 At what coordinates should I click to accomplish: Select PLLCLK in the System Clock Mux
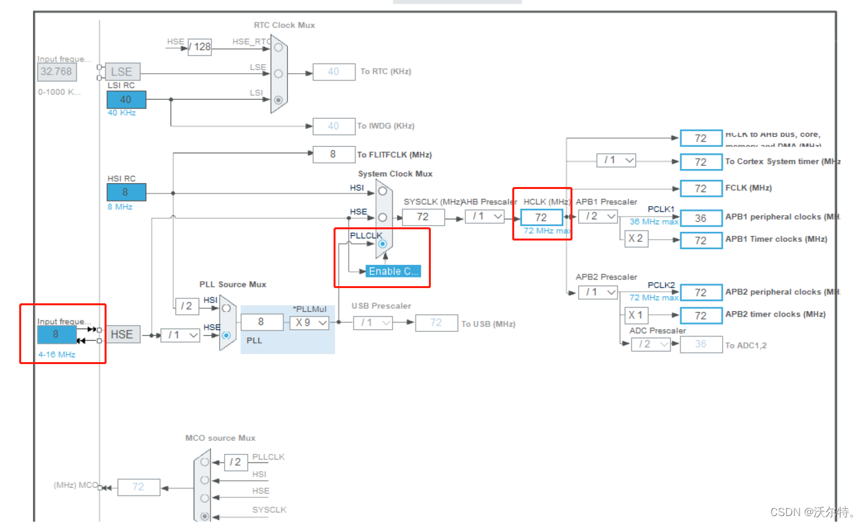coord(383,243)
